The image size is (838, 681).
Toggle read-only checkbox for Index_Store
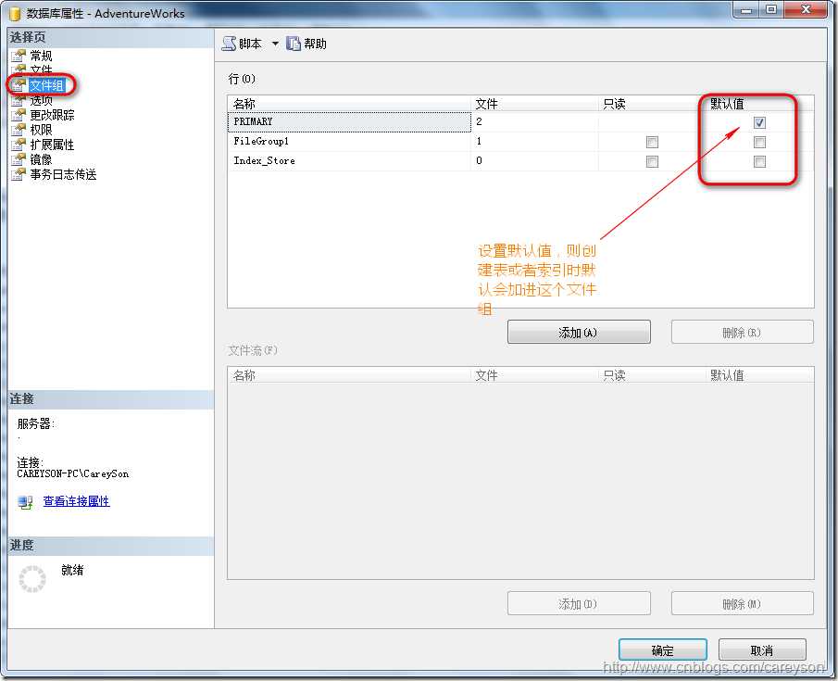tap(652, 161)
